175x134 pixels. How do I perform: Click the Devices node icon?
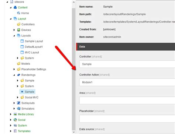click(x=19, y=30)
